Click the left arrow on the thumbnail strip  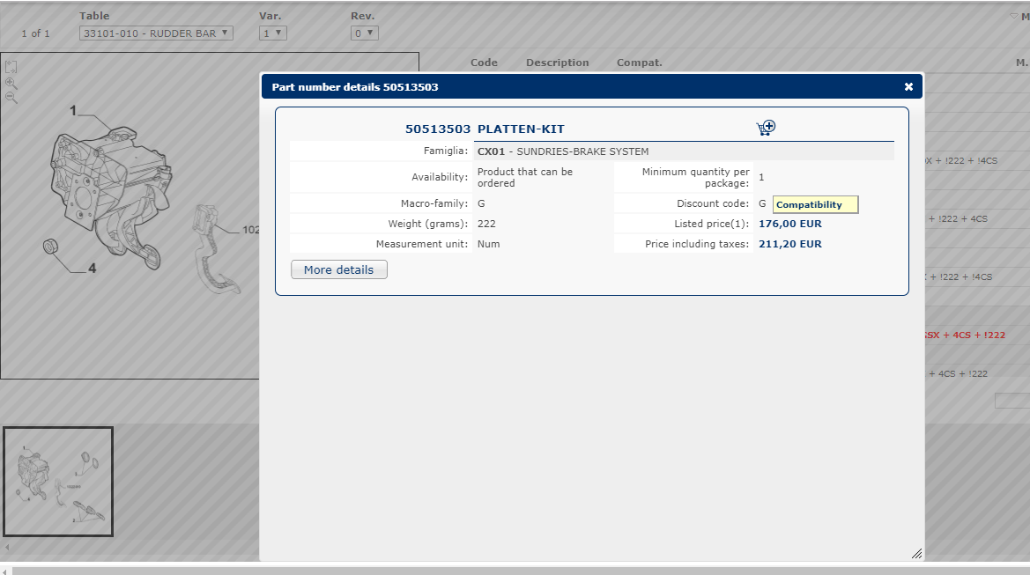tap(6, 547)
